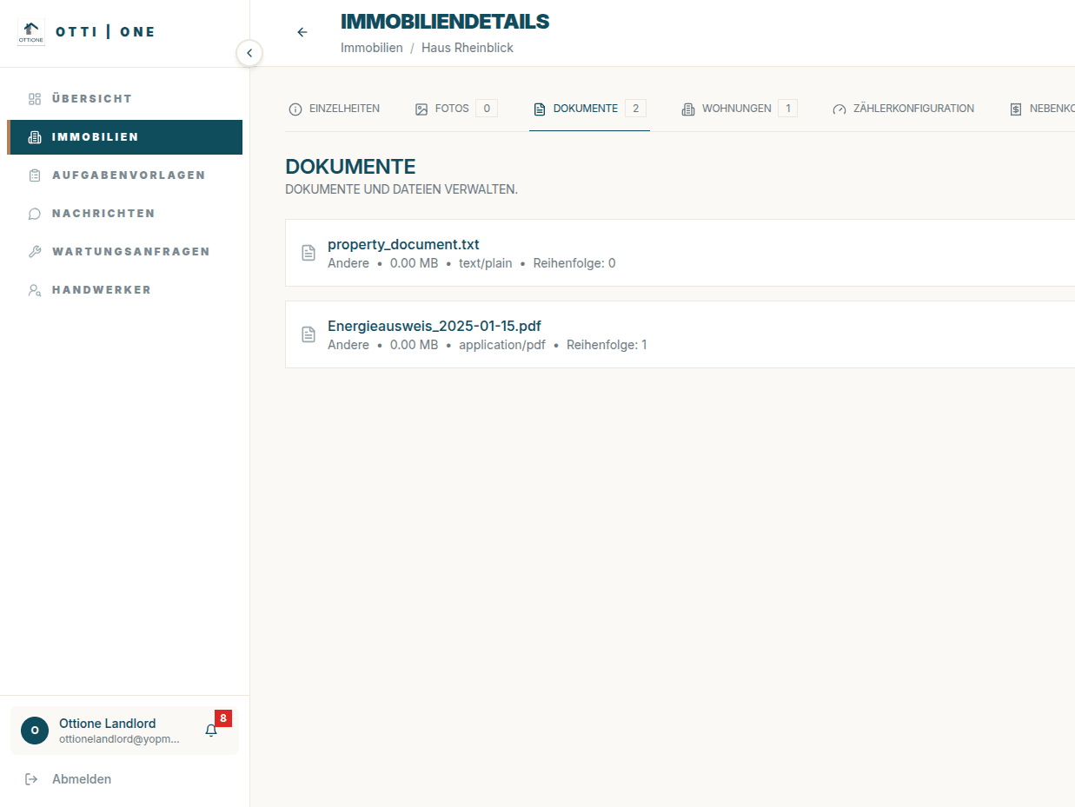Viewport: 1075px width, 807px height.
Task: Switch to the Einzelheiten tab
Action: (335, 109)
